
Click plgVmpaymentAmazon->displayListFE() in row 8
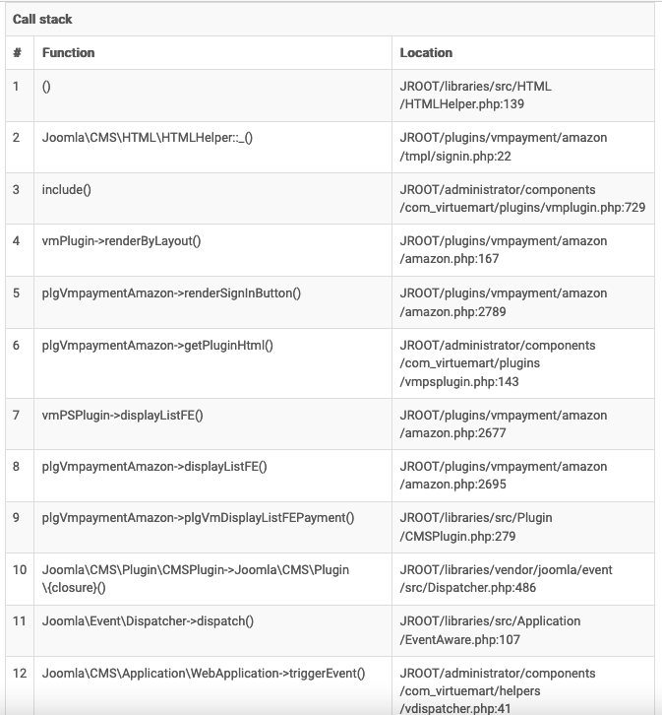(x=154, y=467)
